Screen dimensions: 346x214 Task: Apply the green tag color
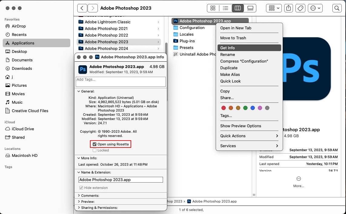click(245, 108)
